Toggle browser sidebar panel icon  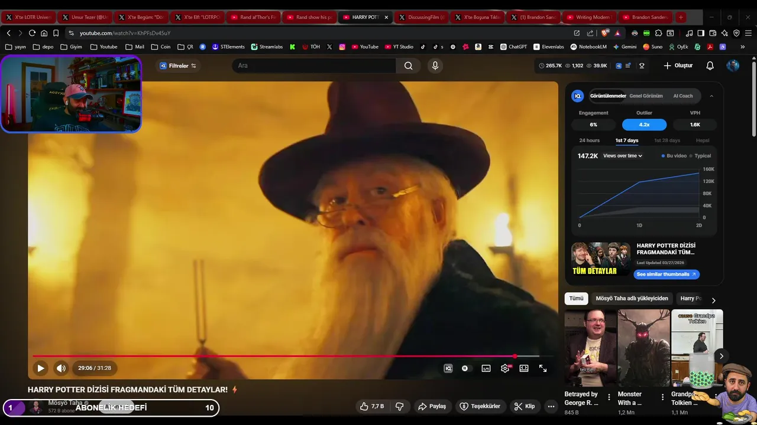point(701,33)
